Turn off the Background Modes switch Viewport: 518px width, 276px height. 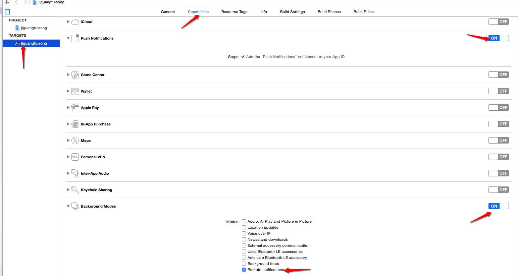pos(499,206)
